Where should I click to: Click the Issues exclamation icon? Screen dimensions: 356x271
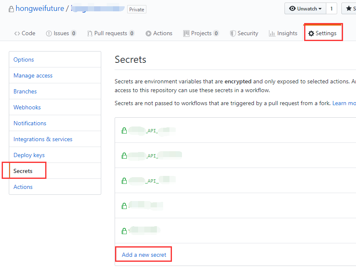49,34
